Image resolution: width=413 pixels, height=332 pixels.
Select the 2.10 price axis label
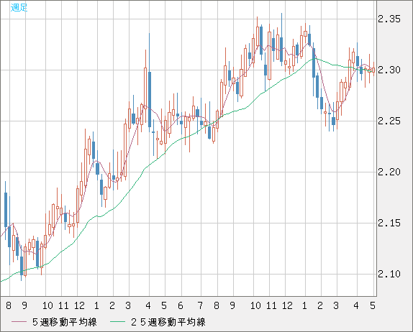click(389, 274)
